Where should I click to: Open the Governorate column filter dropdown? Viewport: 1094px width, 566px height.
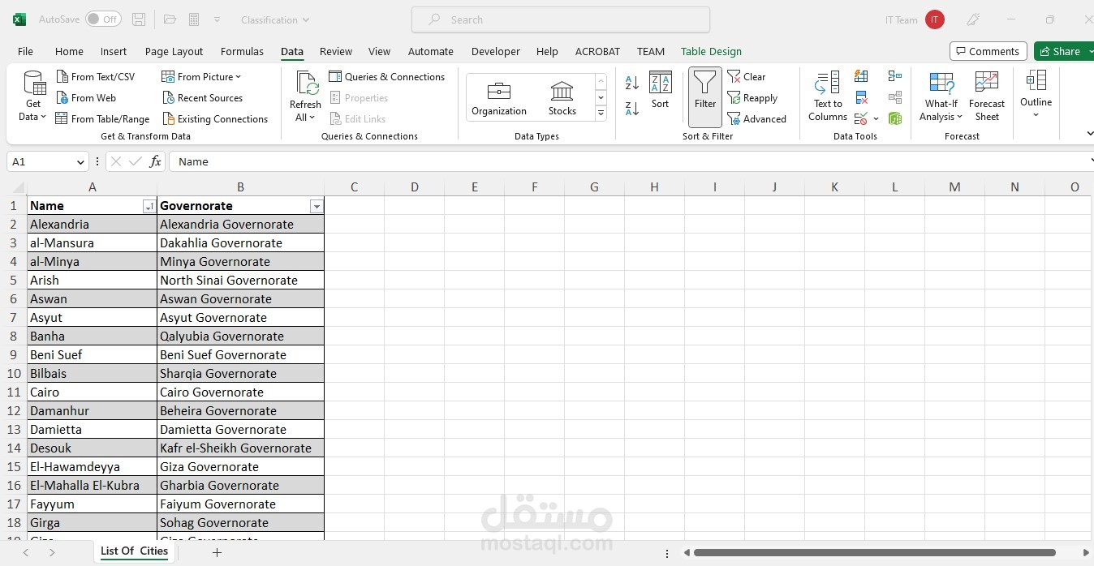(317, 207)
